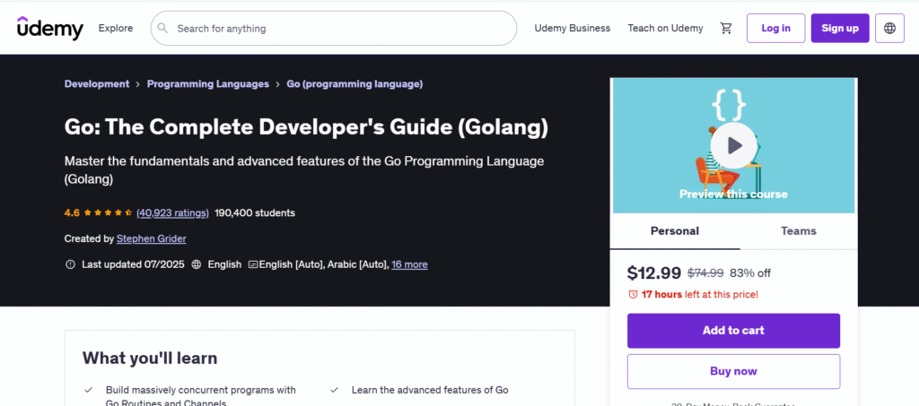This screenshot has width=919, height=406.
Task: Click the star rating icons
Action: 108,213
